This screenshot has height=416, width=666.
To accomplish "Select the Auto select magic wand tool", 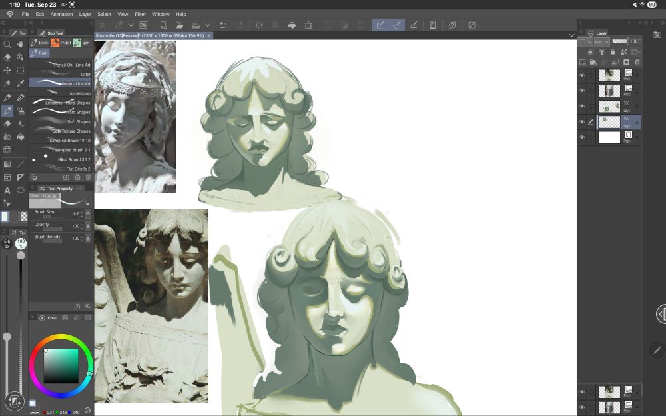I will [x=7, y=83].
